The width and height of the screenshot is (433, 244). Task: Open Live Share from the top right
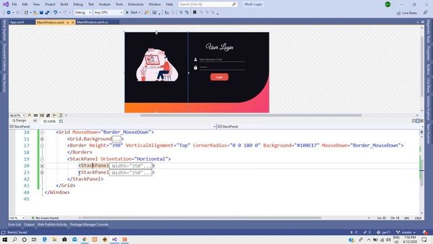[x=407, y=13]
